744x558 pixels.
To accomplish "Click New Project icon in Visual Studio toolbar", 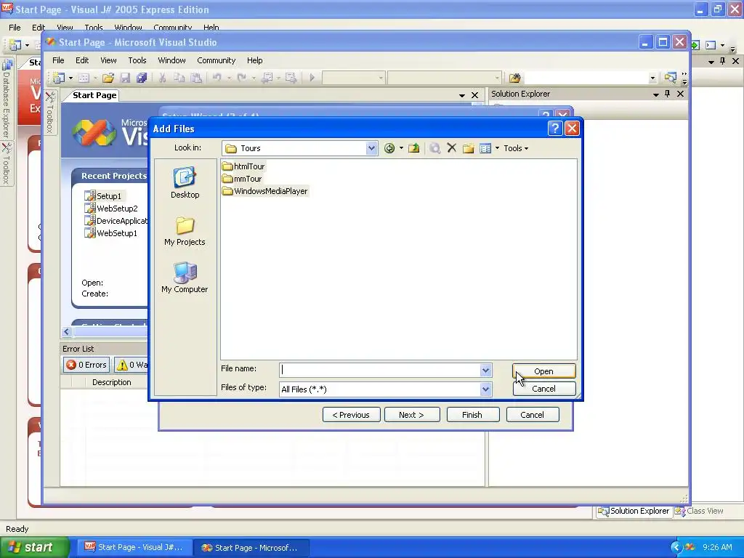I will click(59, 78).
